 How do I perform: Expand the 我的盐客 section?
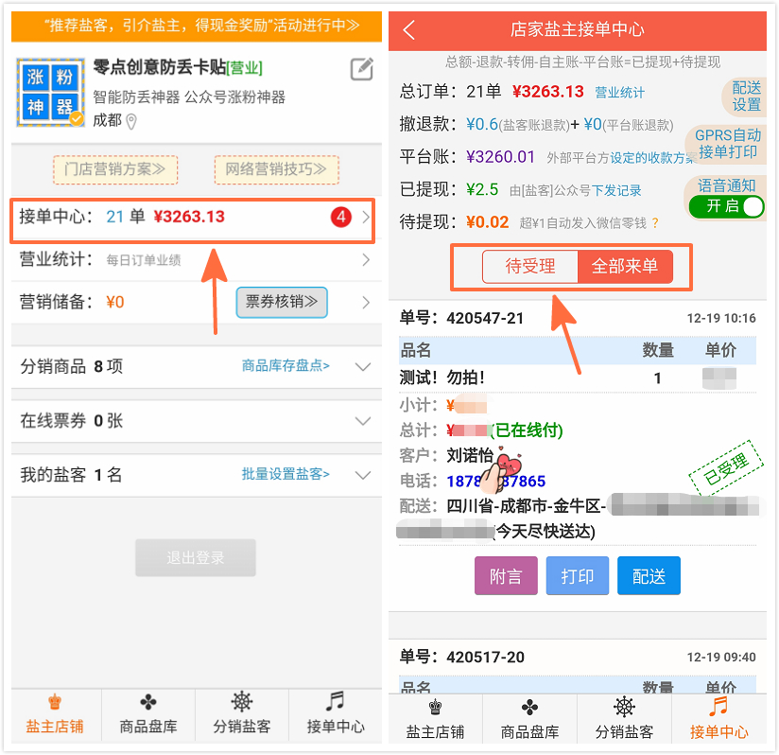pos(362,475)
